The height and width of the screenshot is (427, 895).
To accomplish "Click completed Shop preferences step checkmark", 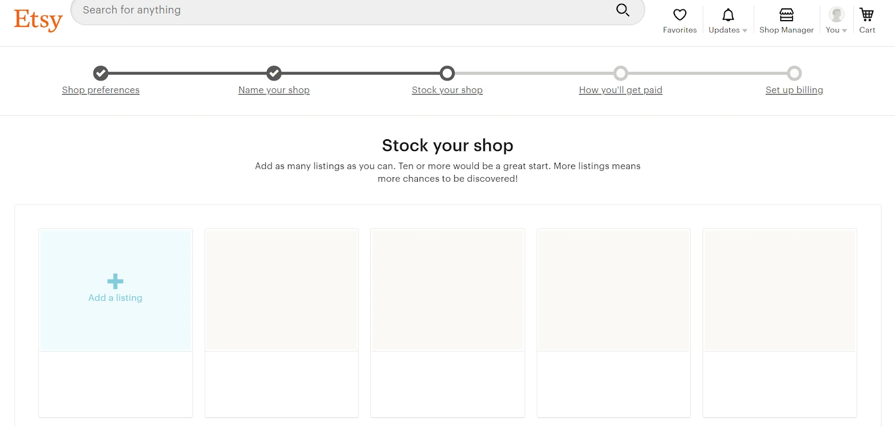I will [x=101, y=73].
